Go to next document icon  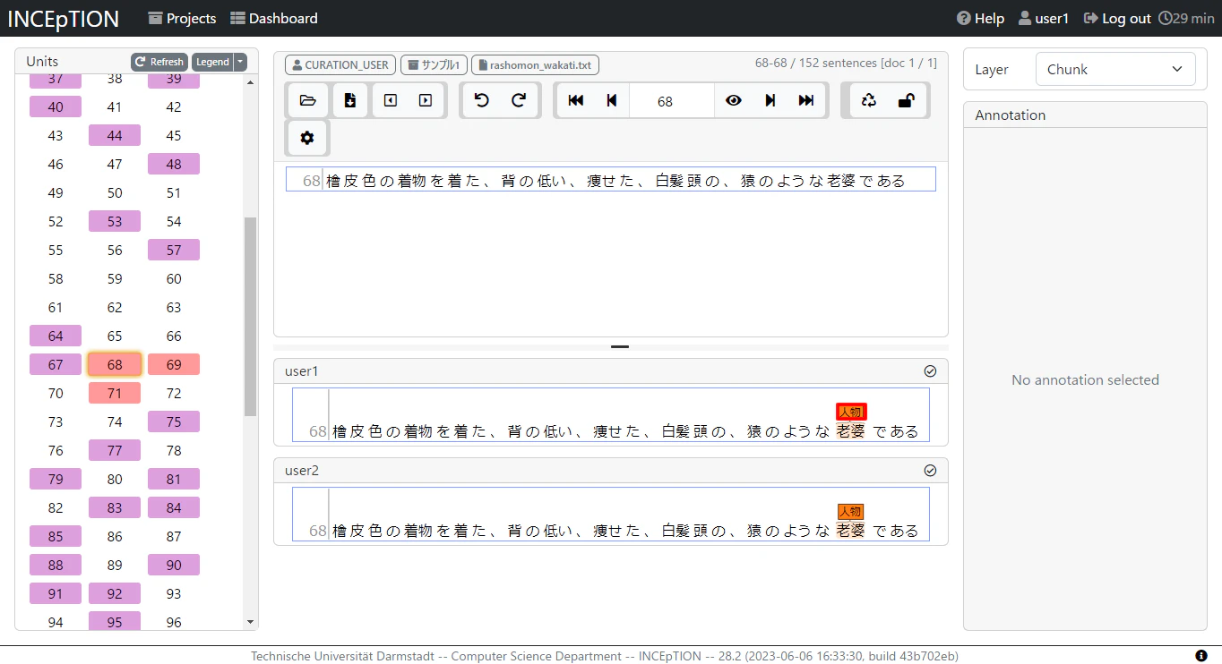426,100
